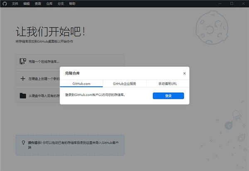Screen dimensions: 249x171
Task: Click the blue 登录 button
Action: 168,96
